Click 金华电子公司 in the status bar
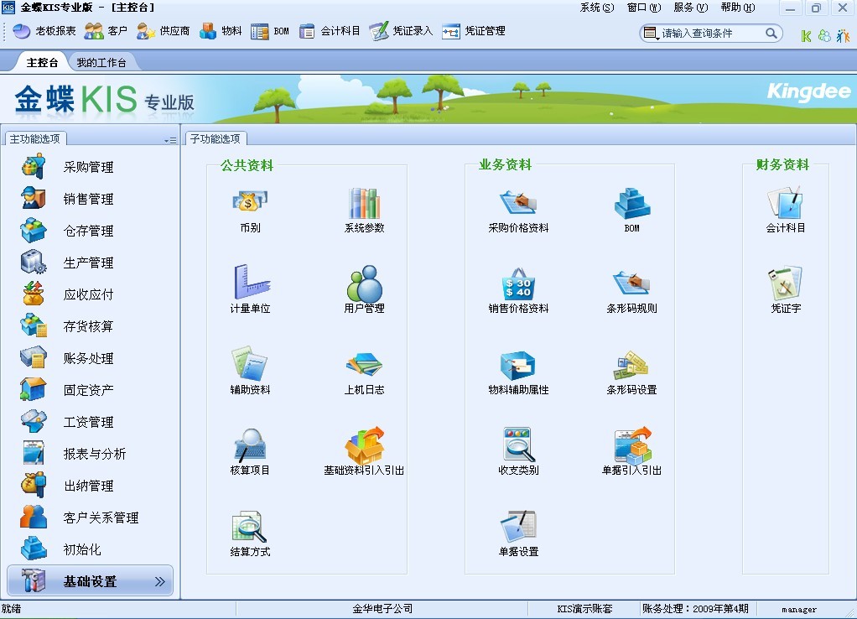 [382, 609]
